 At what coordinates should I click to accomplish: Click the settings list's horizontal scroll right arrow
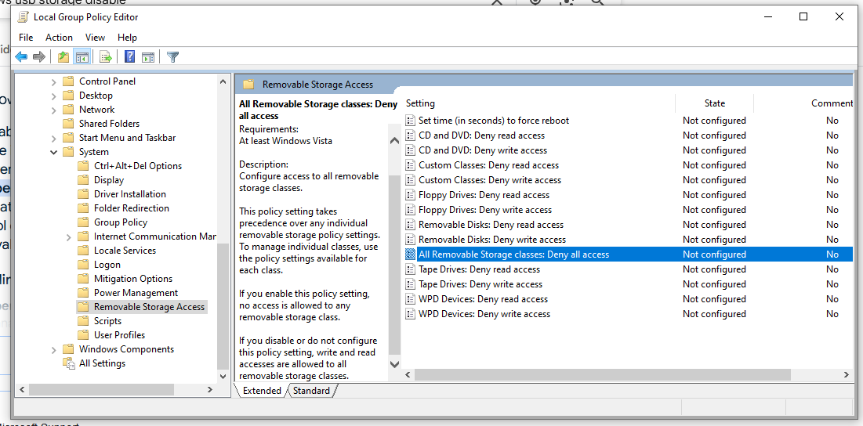(847, 375)
